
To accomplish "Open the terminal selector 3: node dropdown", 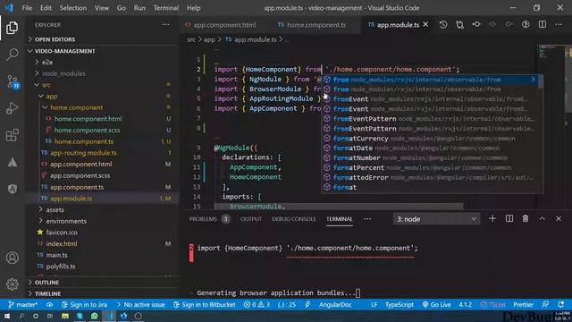I will [x=436, y=219].
